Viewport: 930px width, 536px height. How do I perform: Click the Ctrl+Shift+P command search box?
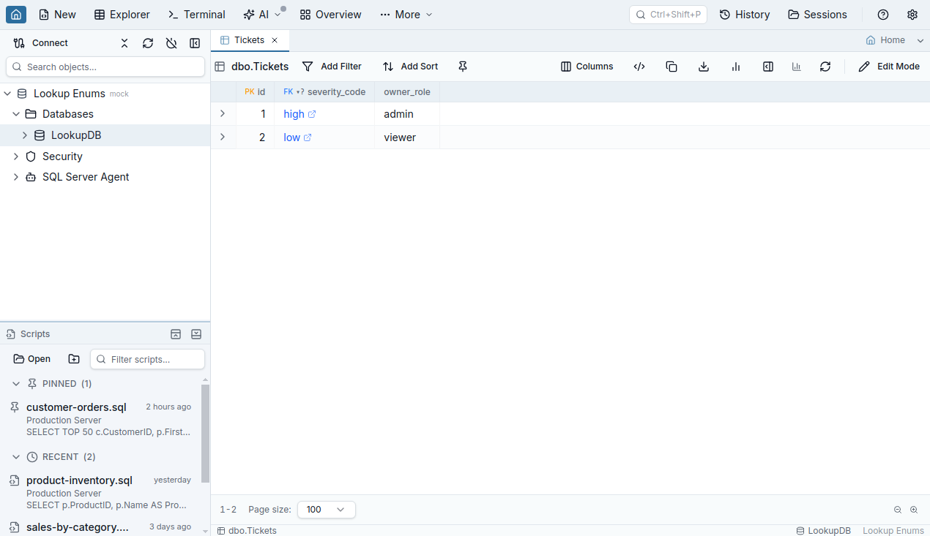(668, 15)
